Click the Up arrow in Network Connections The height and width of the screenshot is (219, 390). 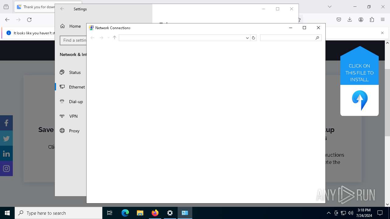tap(115, 38)
